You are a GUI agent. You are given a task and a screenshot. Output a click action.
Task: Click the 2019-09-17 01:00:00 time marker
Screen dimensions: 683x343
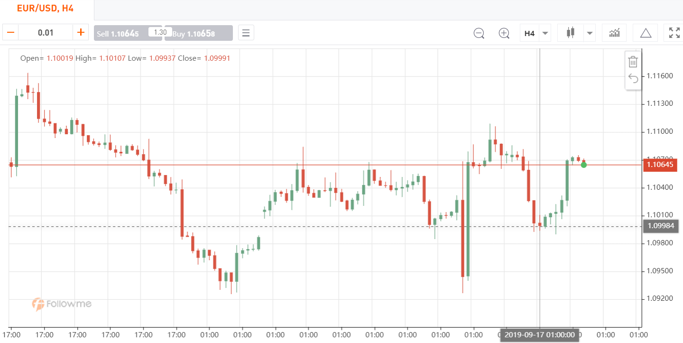pyautogui.click(x=540, y=335)
